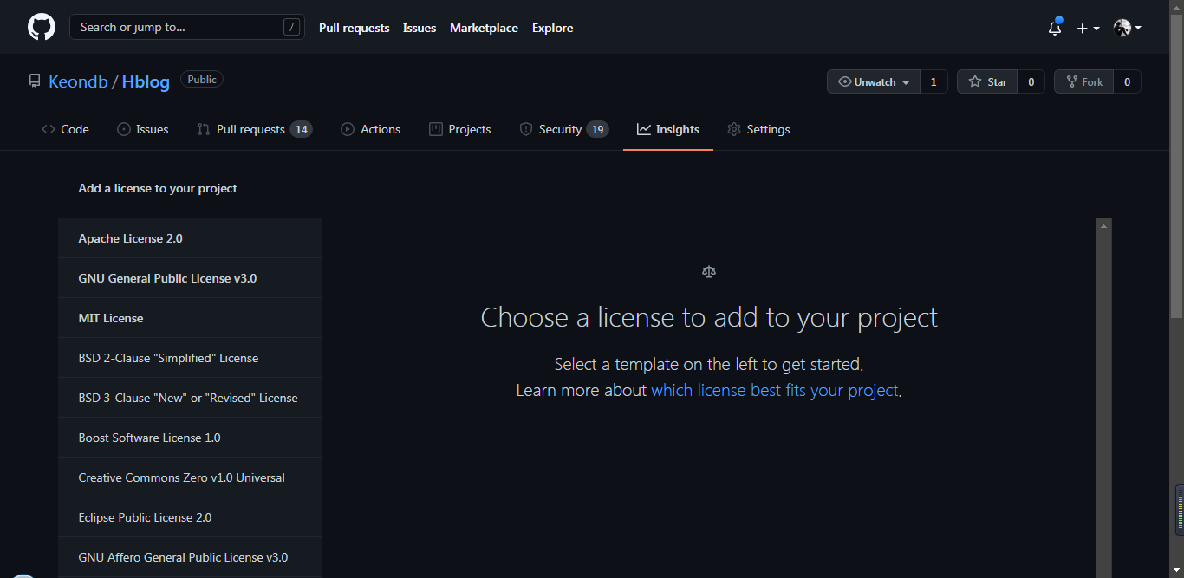The image size is (1184, 578).
Task: Click the pull request icon on tab
Action: click(204, 129)
